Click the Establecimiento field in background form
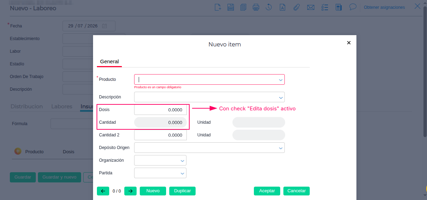The width and height of the screenshot is (427, 200). [x=78, y=39]
